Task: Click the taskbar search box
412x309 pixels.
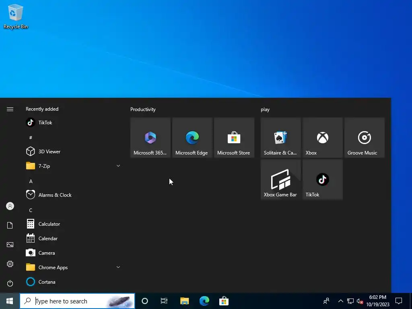Action: pyautogui.click(x=77, y=301)
